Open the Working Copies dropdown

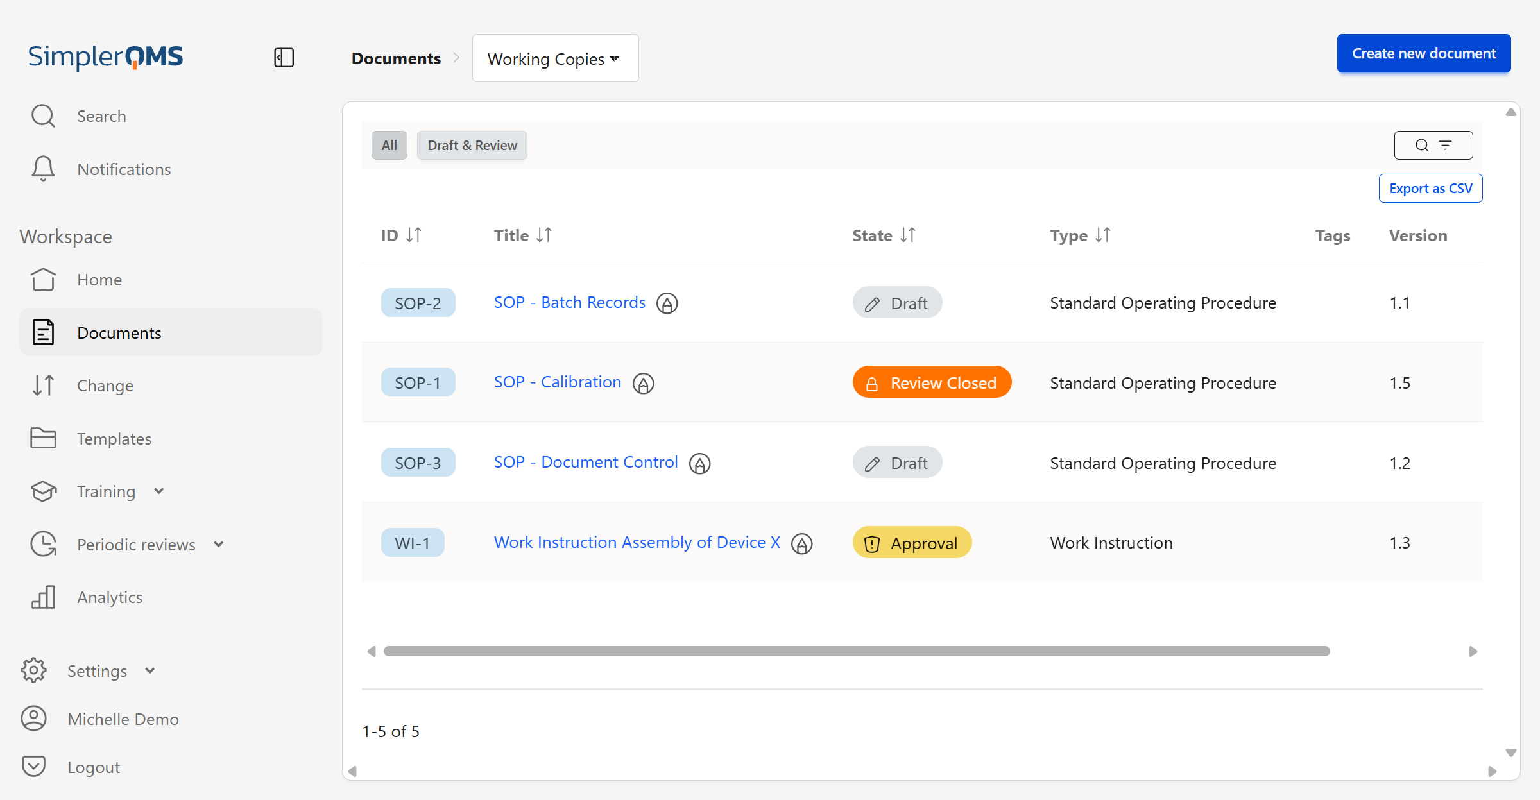[555, 58]
